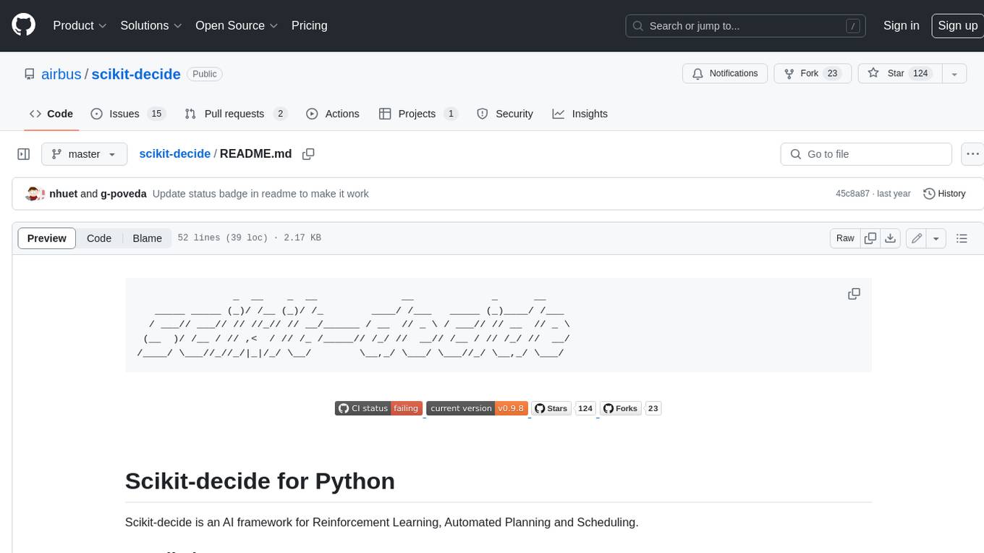984x553 pixels.
Task: Click the 23 forks count badge
Action: (x=653, y=408)
